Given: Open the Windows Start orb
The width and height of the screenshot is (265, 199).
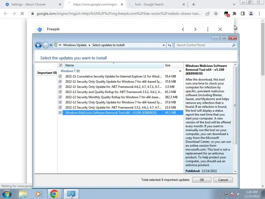Looking at the screenshot, I should click(x=7, y=194).
